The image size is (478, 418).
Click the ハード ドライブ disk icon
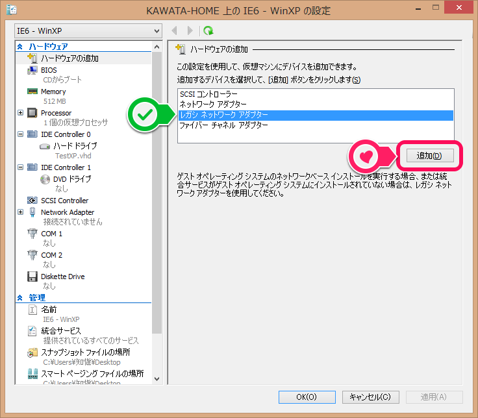pyautogui.click(x=45, y=147)
